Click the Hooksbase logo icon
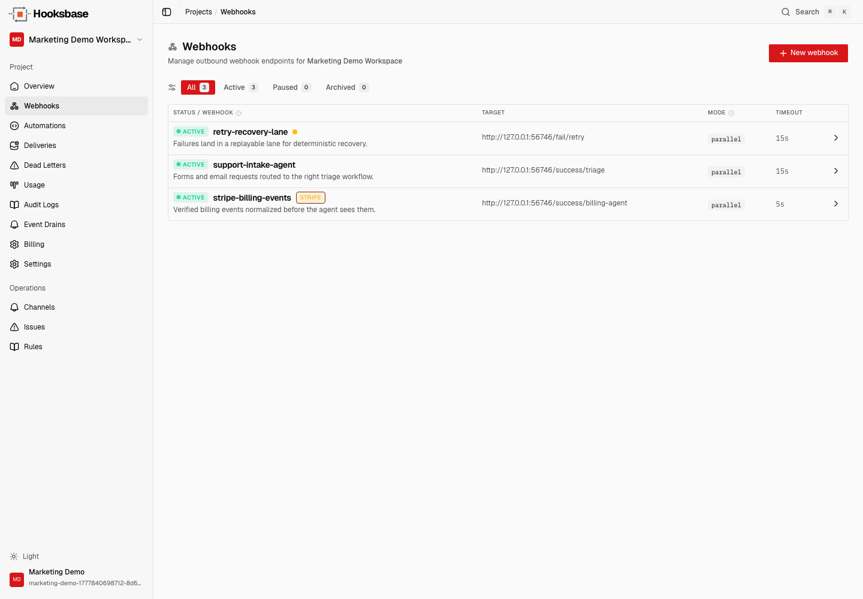The width and height of the screenshot is (863, 599). (x=19, y=14)
